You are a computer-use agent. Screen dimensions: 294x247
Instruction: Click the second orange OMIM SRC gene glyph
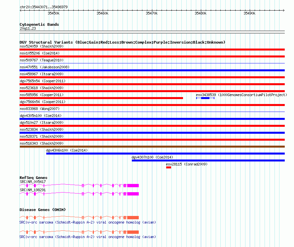click(79, 232)
